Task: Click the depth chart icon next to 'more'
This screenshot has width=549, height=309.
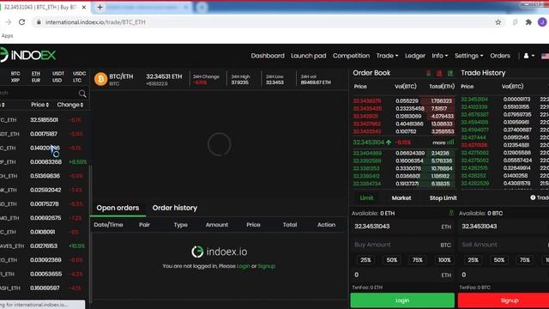Action: (450, 142)
